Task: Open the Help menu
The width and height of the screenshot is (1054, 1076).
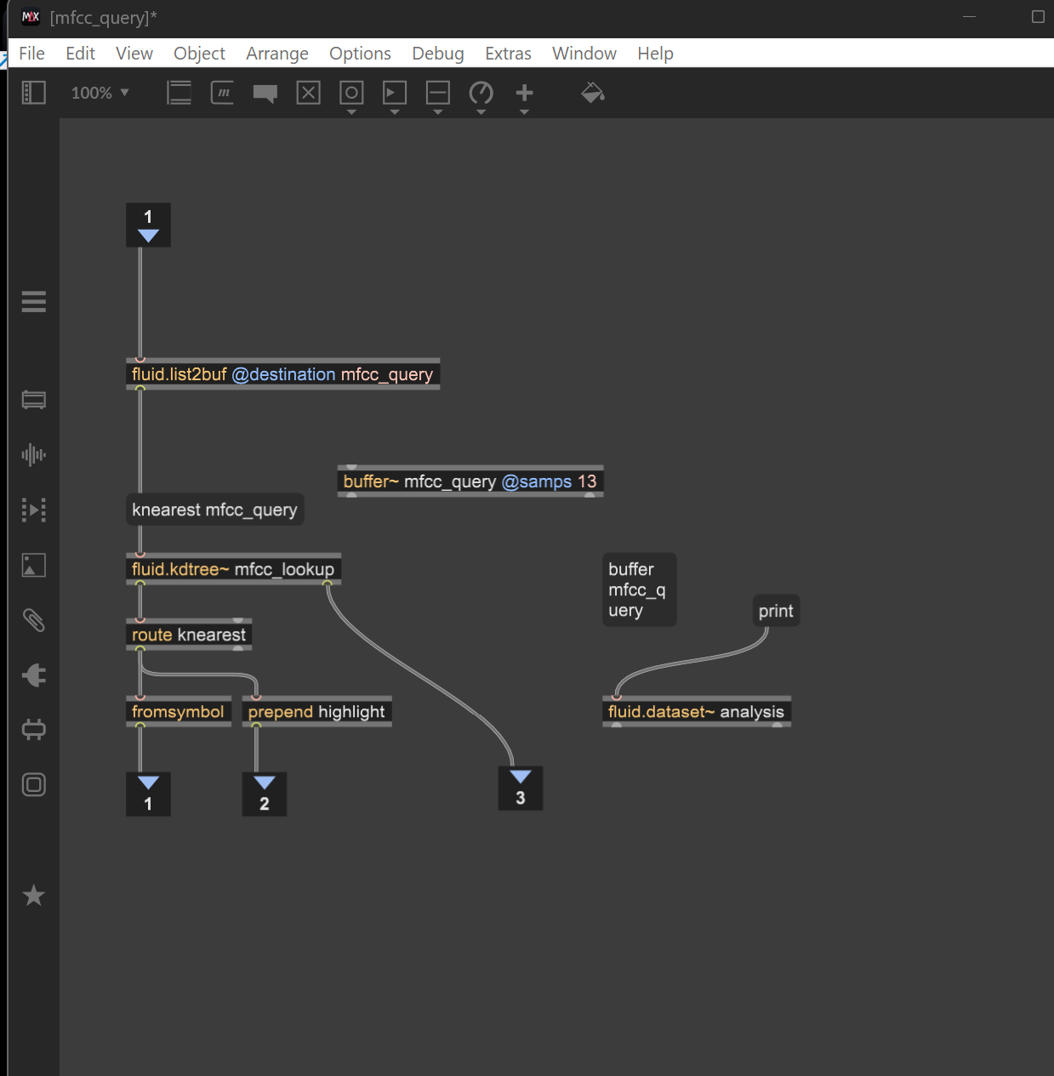Action: pyautogui.click(x=656, y=54)
